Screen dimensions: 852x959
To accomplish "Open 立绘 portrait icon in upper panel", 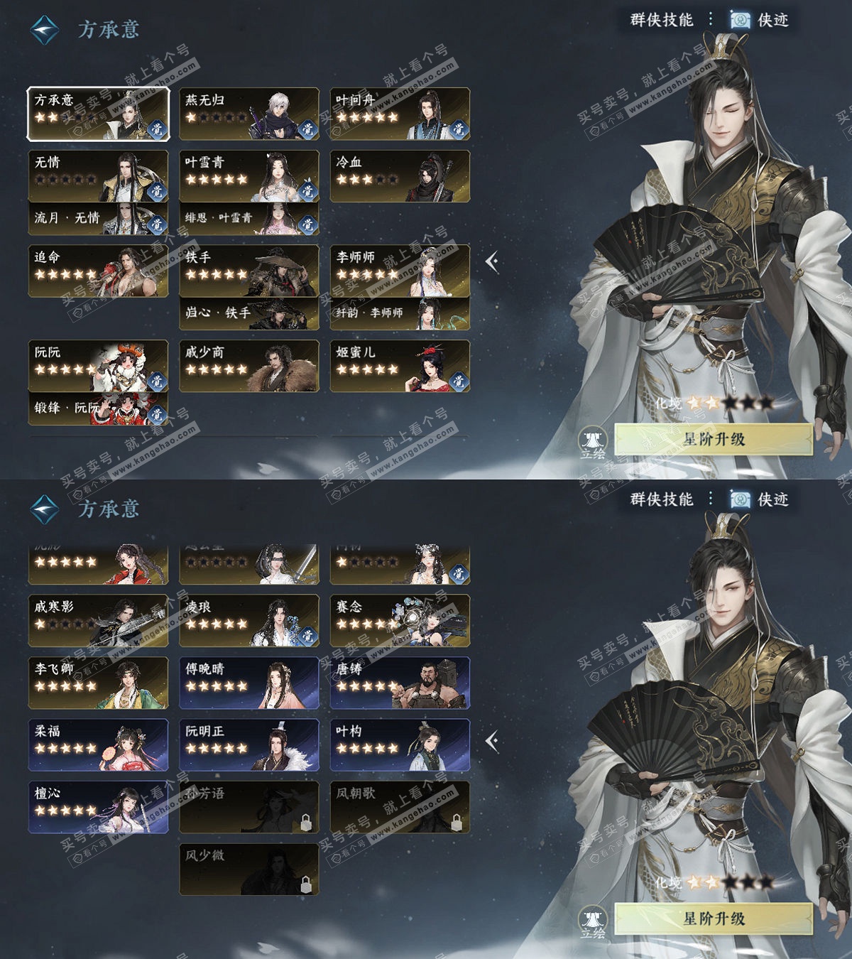I will click(x=592, y=443).
